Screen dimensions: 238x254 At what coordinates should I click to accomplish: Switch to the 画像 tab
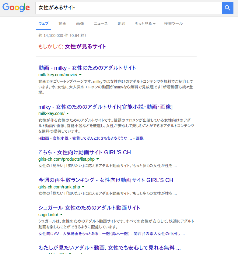[x=80, y=24]
